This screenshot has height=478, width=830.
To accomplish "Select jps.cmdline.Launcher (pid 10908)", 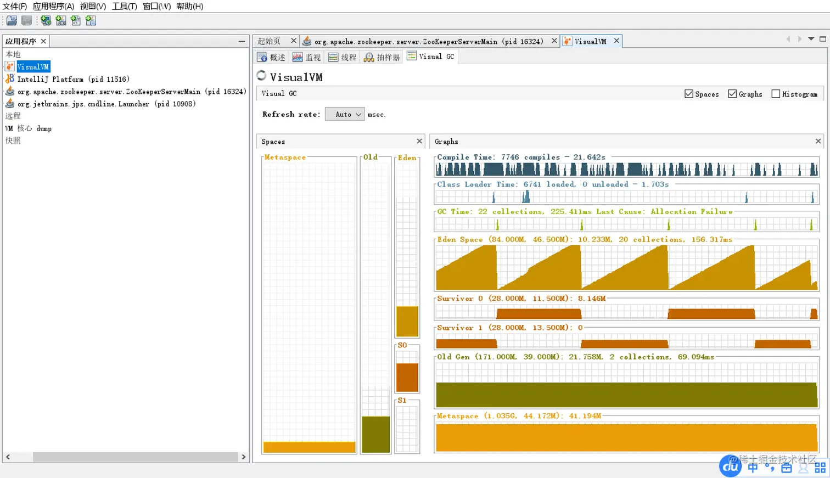I will coord(106,104).
